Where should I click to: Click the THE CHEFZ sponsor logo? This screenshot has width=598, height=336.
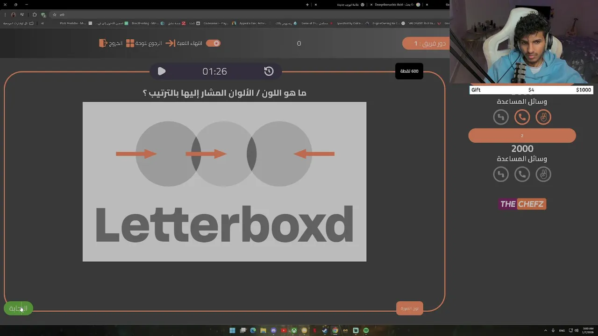(522, 204)
